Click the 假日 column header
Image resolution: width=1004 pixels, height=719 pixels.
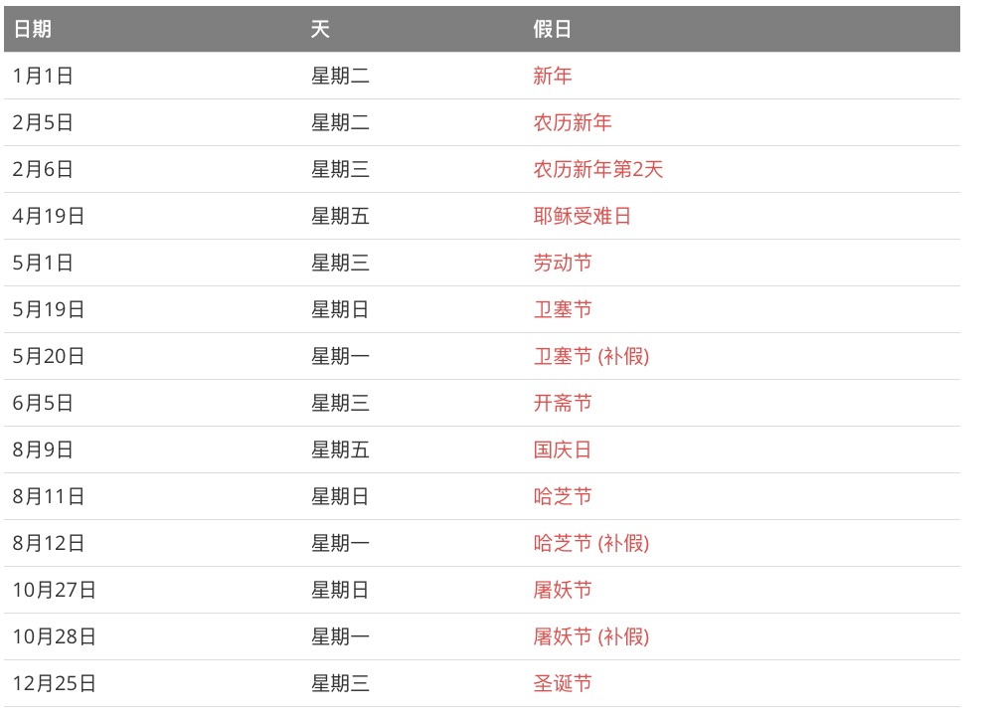coord(552,29)
